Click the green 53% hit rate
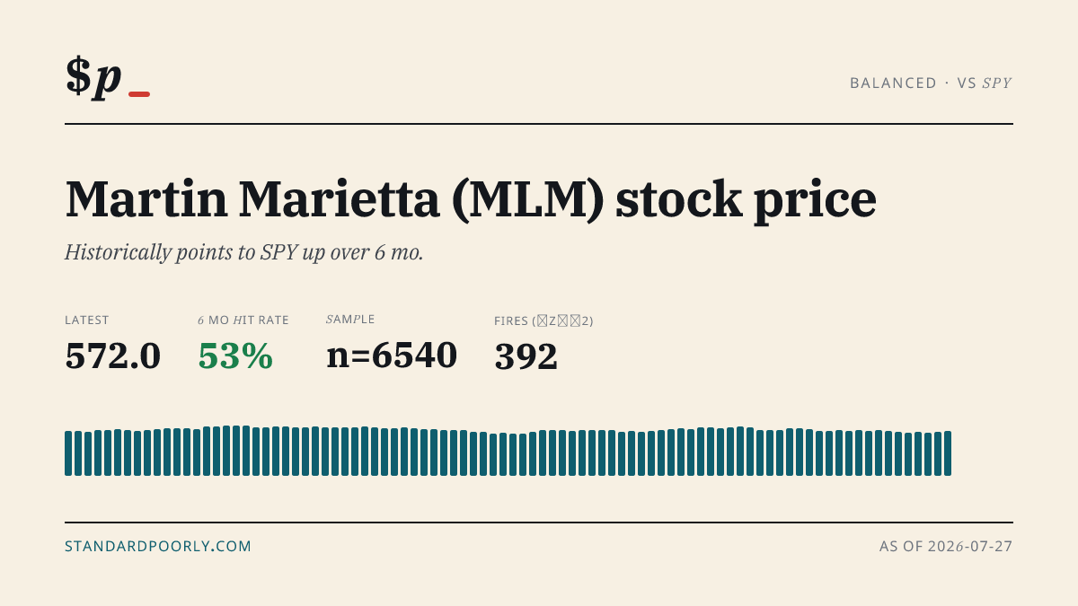Viewport: 1078px width, 606px height. click(235, 356)
